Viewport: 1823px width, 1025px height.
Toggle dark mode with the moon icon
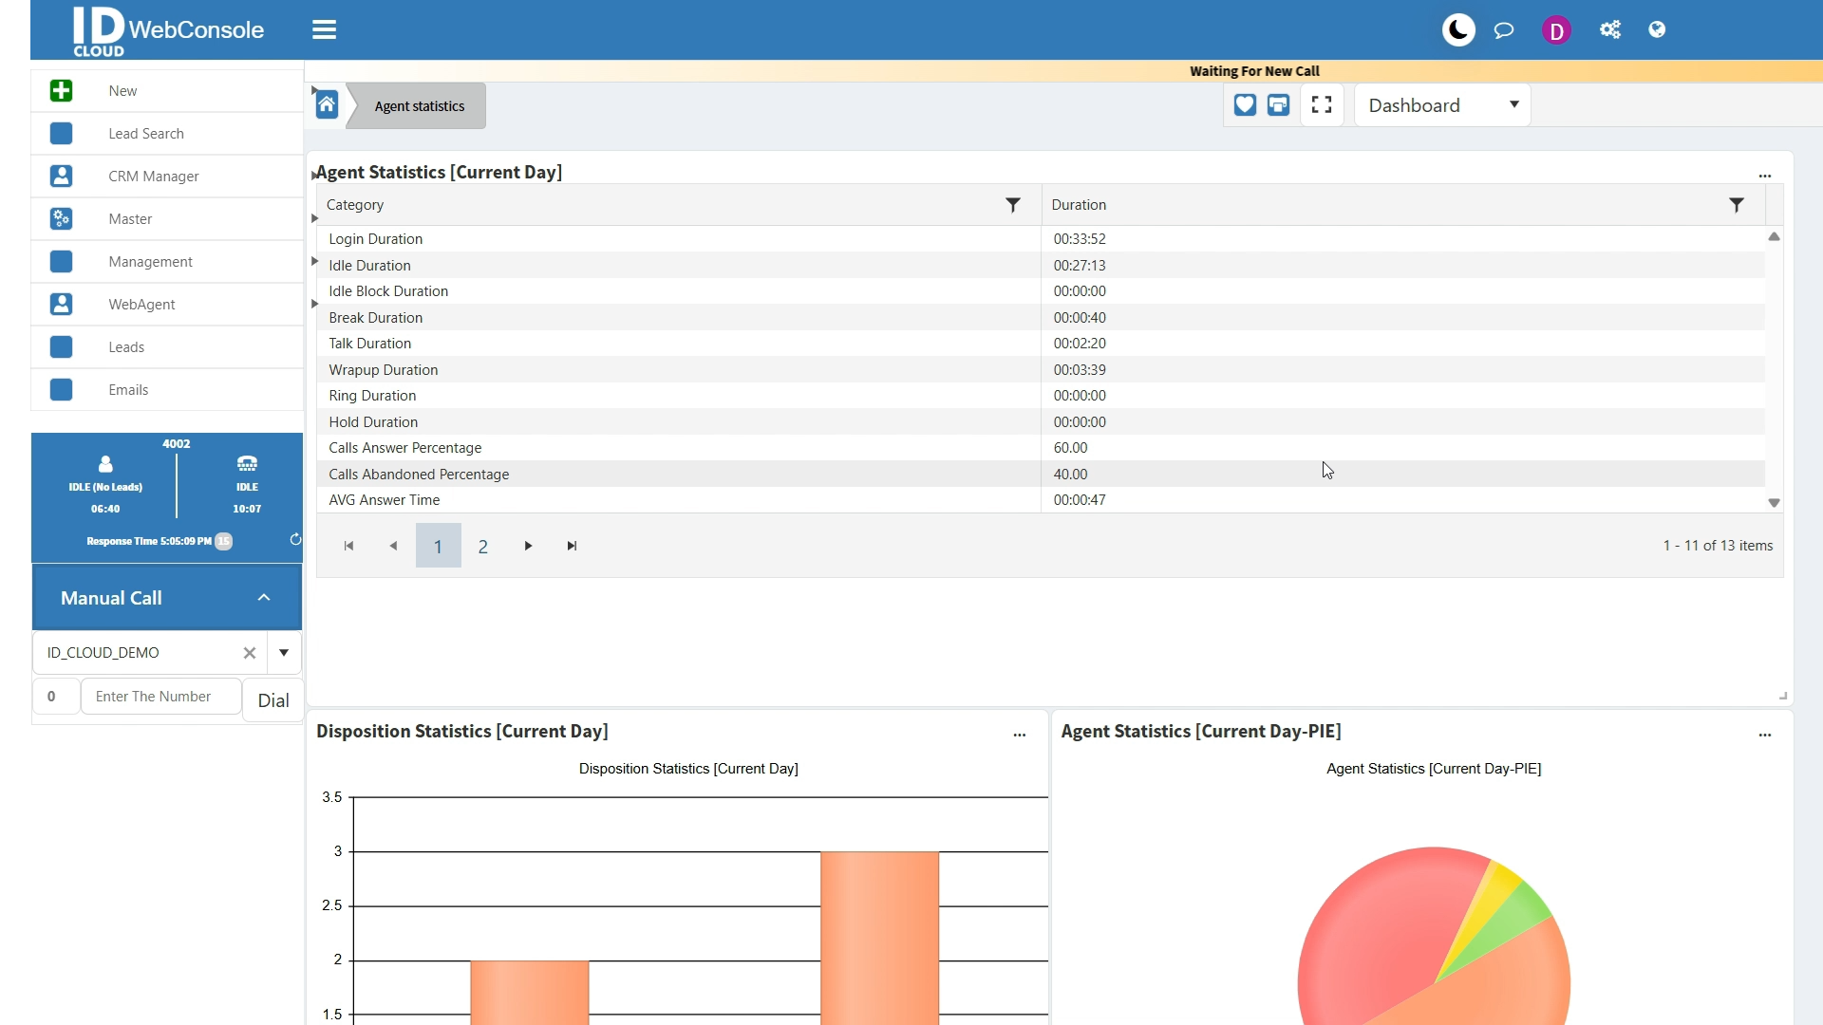[1458, 29]
